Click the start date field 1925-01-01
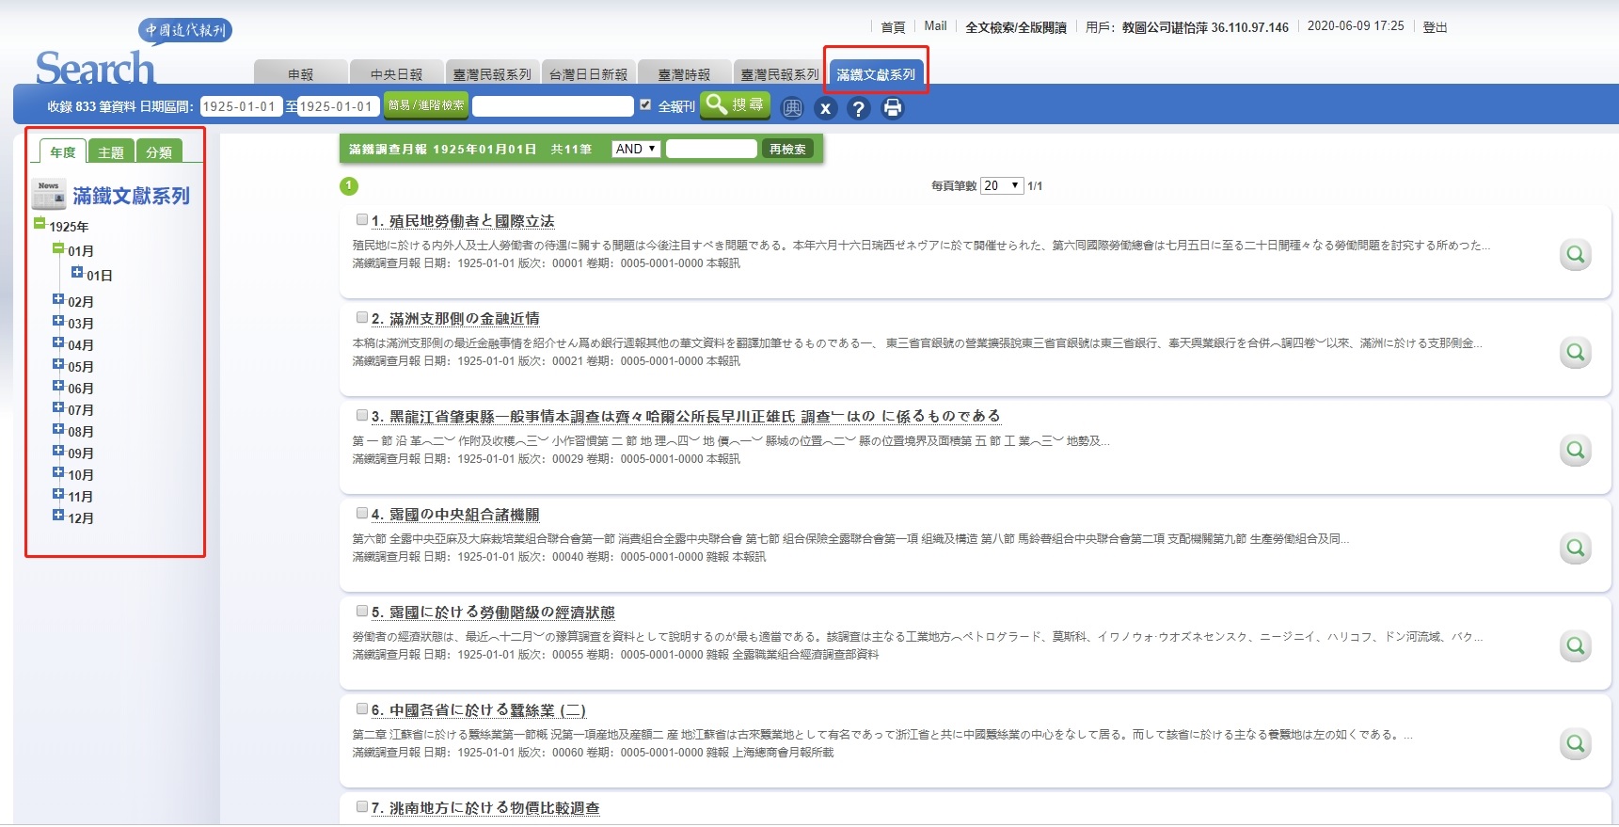The image size is (1619, 827). (x=240, y=106)
